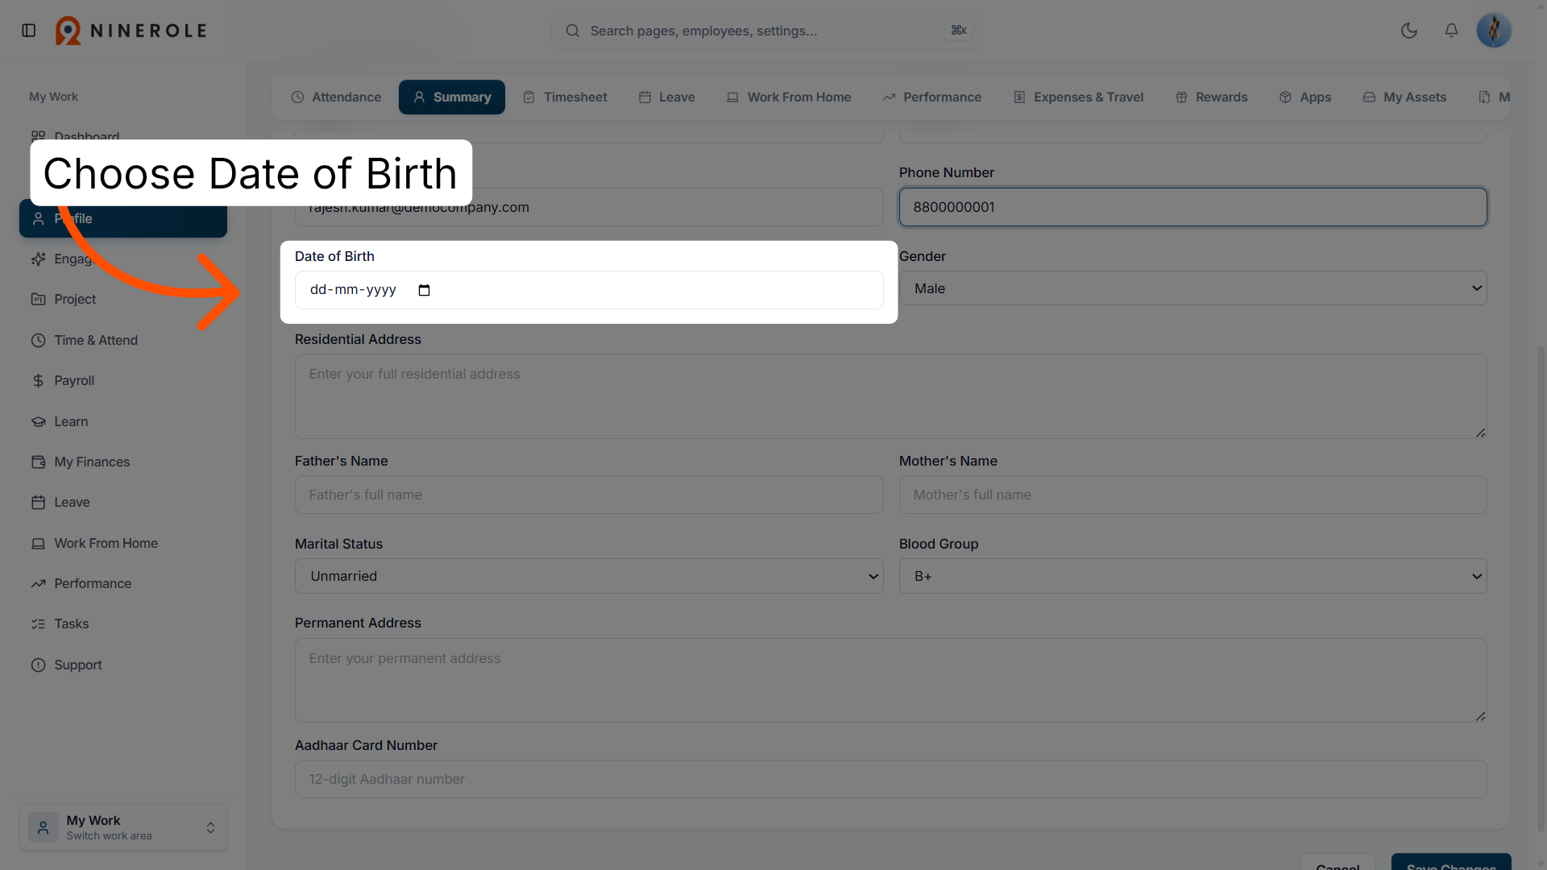Viewport: 1547px width, 870px height.
Task: Open calendar picker in Date of Birth
Action: tap(425, 290)
